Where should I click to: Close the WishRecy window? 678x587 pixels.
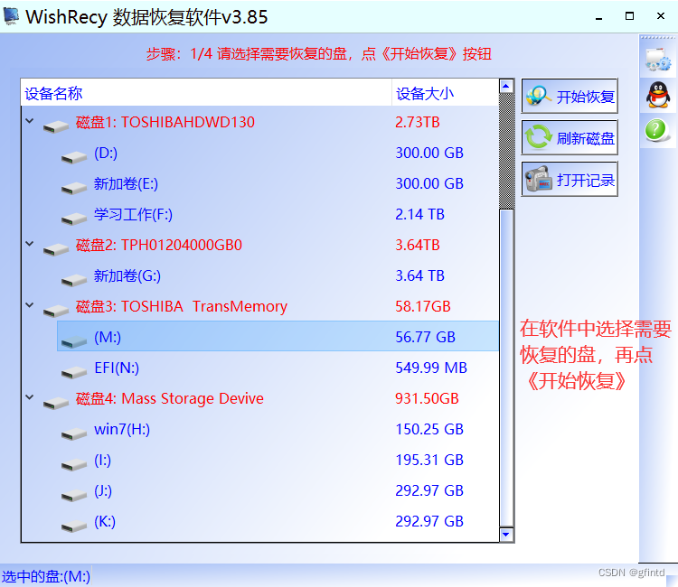pos(660,16)
